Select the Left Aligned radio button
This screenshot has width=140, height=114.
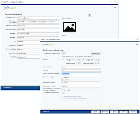click(63, 78)
